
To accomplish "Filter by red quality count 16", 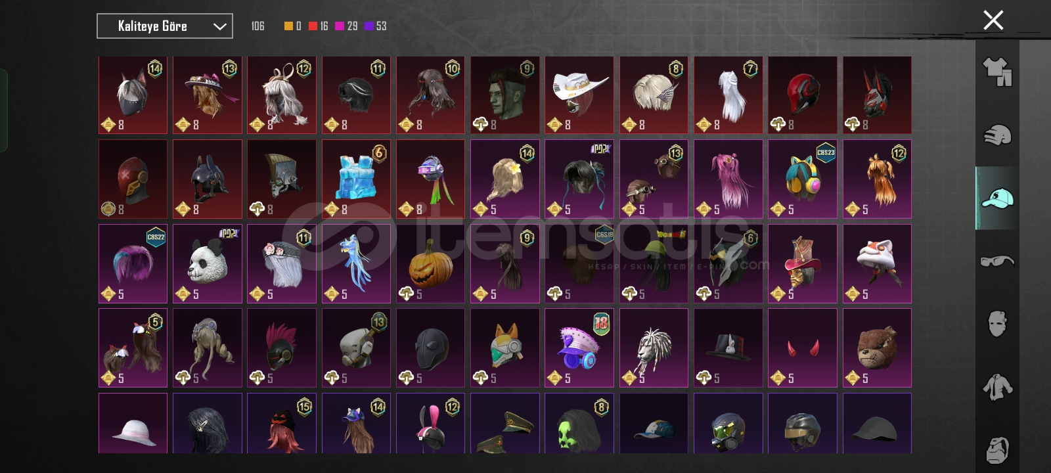I will pos(319,26).
